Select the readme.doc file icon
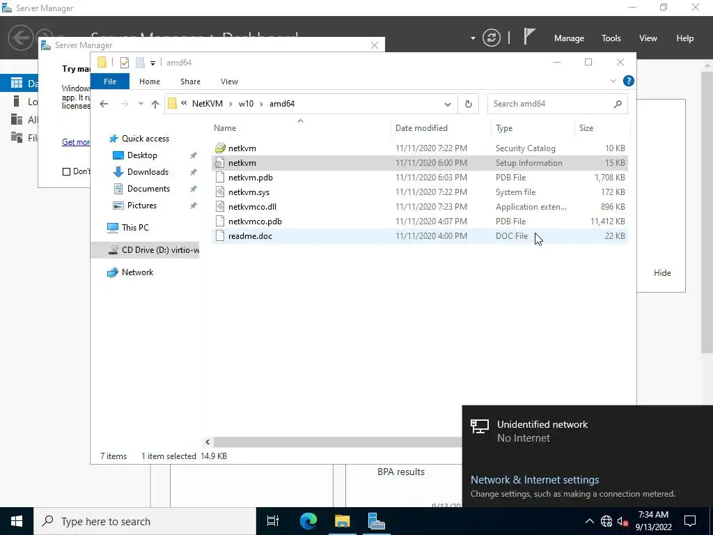The height and width of the screenshot is (535, 713). (219, 235)
